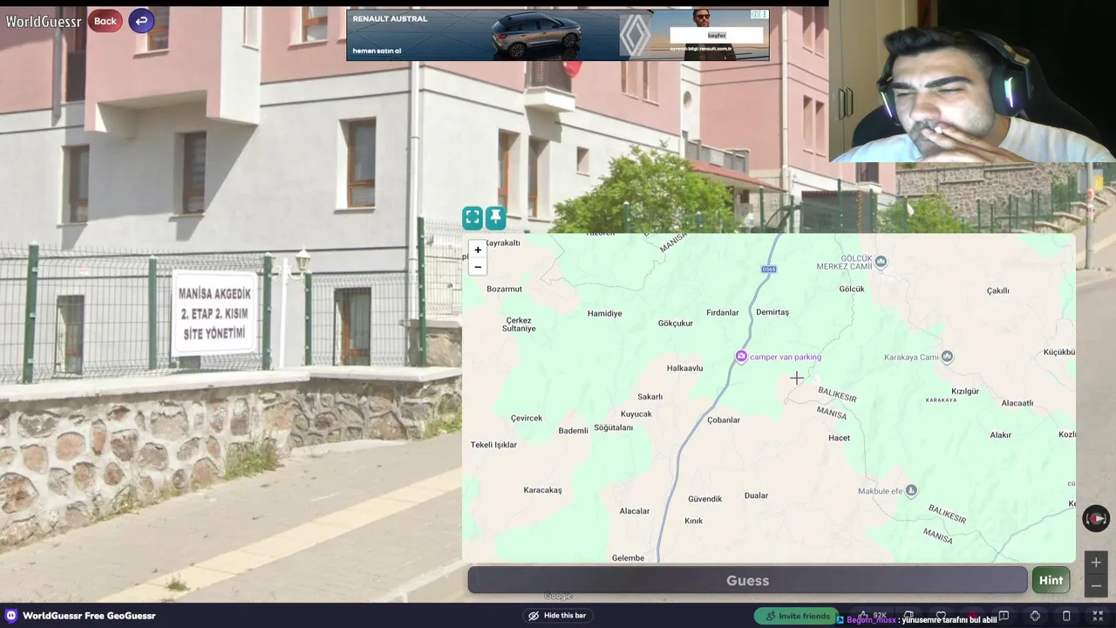This screenshot has width=1116, height=628.
Task: Click Çevircek on the map
Action: (526, 419)
